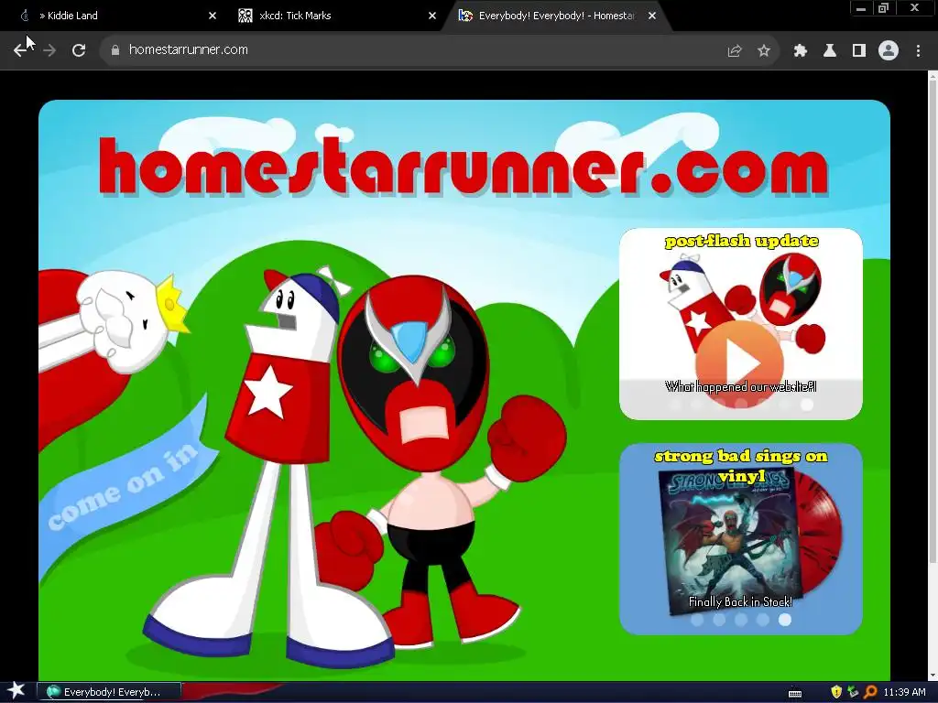The image size is (938, 703).
Task: Click the vertical page scrollbar
Action: (933, 323)
